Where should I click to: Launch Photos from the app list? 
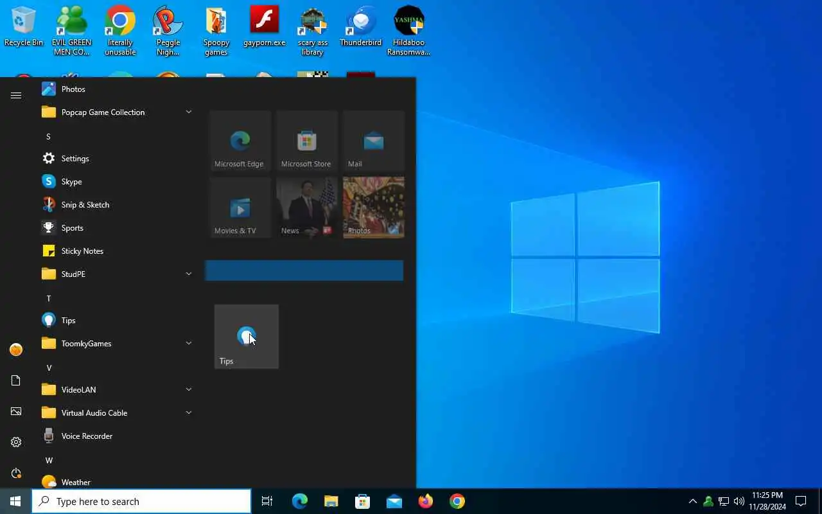point(117,89)
